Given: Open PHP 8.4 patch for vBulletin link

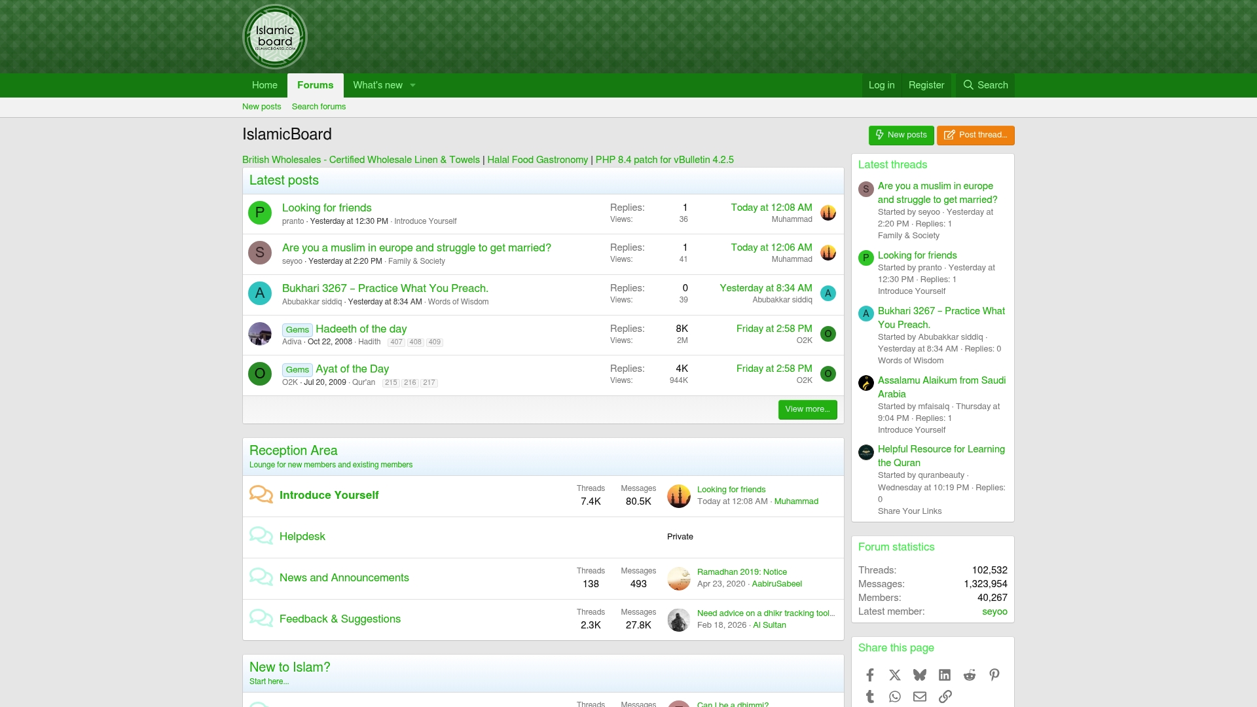Looking at the screenshot, I should pos(665,160).
